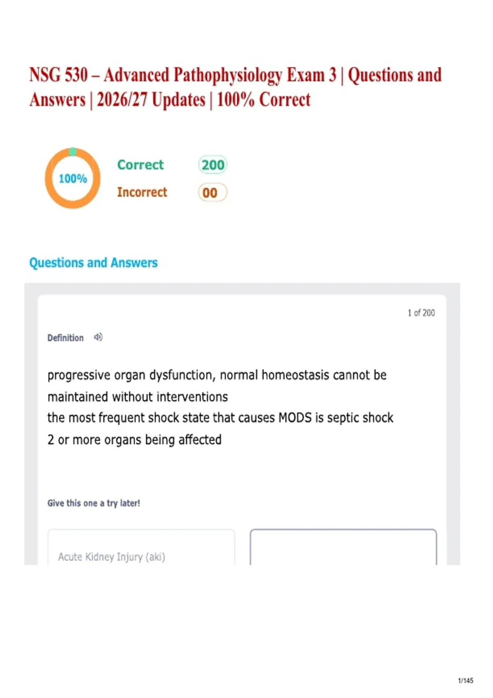Click the Correct label in green
This screenshot has height=698, width=493.
[141, 165]
